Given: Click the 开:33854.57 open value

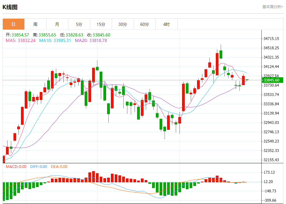Looking at the screenshot, I should [17, 35].
